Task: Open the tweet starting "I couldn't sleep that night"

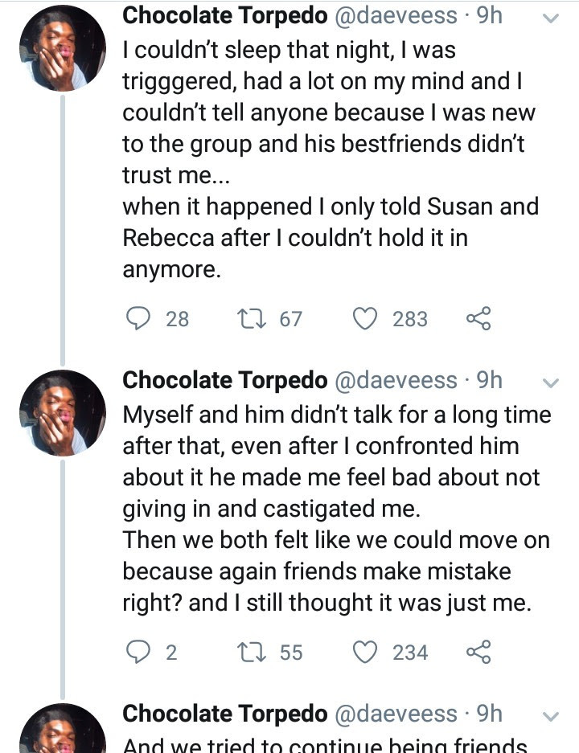Action: pos(330,161)
